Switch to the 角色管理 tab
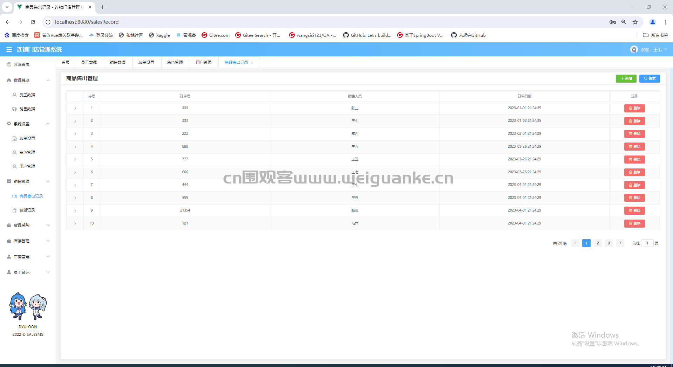The height and width of the screenshot is (367, 673). pyautogui.click(x=175, y=62)
